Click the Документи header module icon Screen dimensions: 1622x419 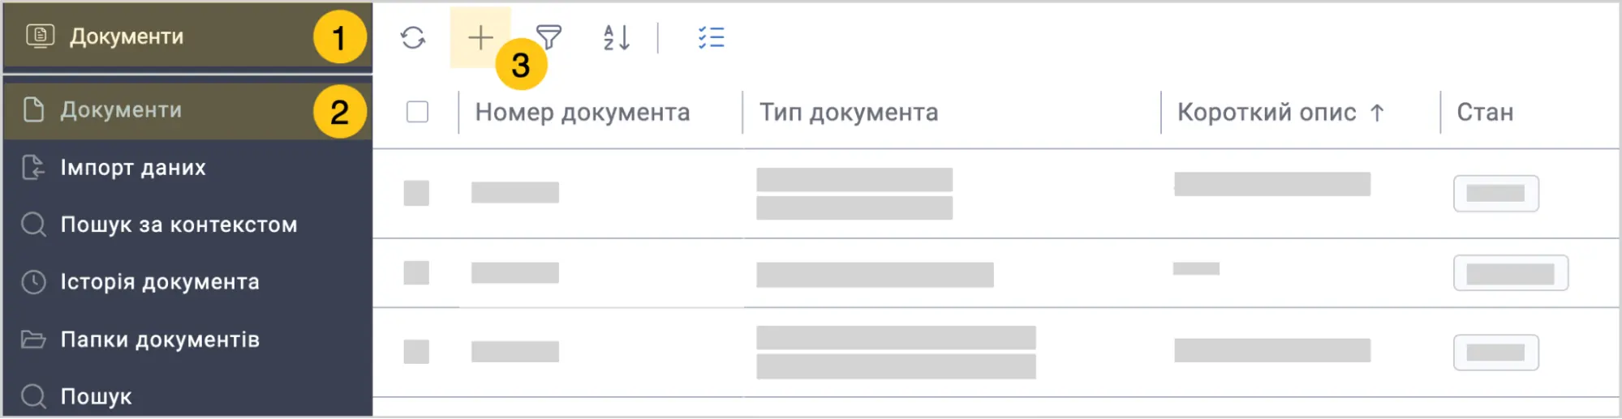pos(40,36)
